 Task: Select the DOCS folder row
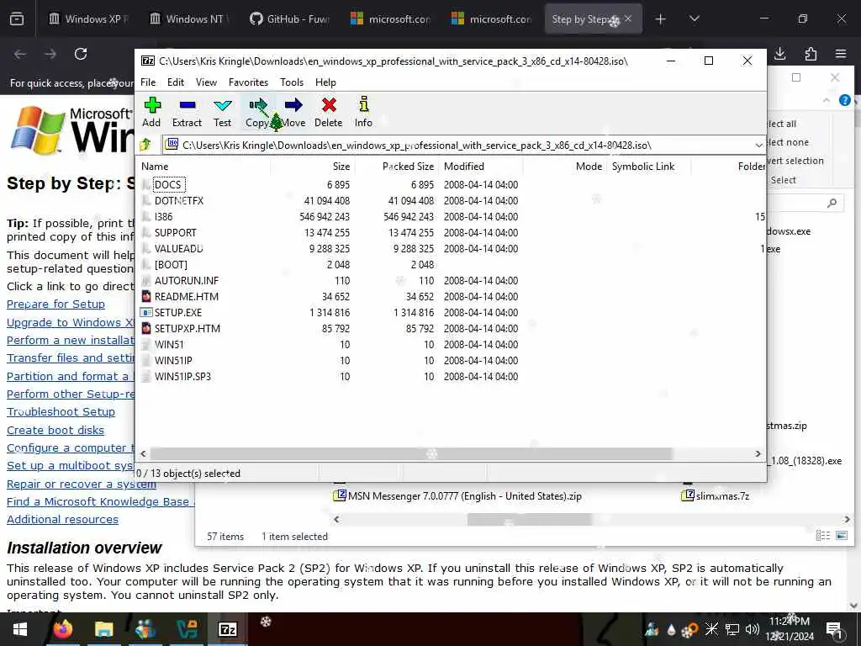(167, 184)
